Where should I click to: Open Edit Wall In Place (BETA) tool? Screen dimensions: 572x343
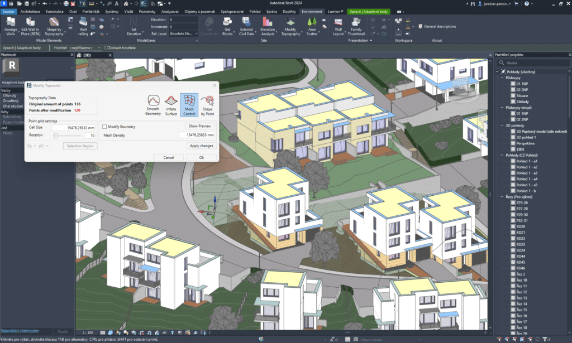click(x=31, y=26)
